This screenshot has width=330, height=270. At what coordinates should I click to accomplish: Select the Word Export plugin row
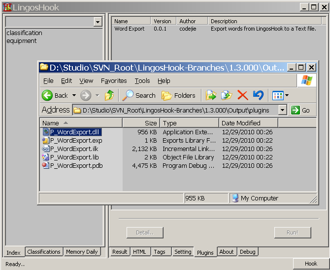216,29
